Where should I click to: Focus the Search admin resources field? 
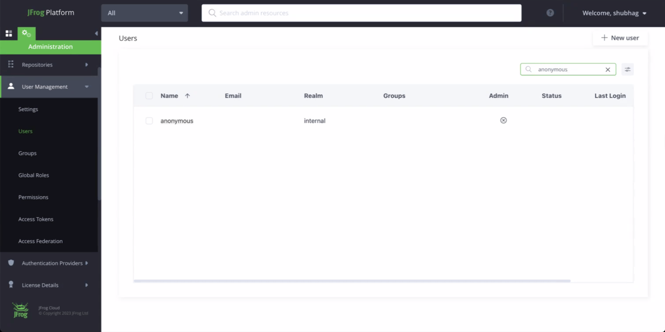pos(362,13)
